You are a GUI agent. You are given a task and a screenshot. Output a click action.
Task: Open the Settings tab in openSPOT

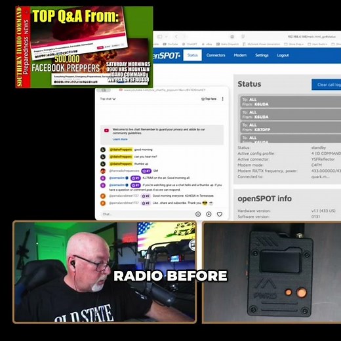tap(262, 55)
